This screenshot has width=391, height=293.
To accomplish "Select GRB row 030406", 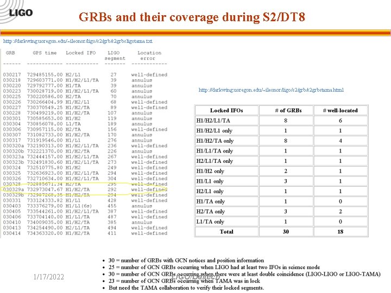I will click(85, 217).
